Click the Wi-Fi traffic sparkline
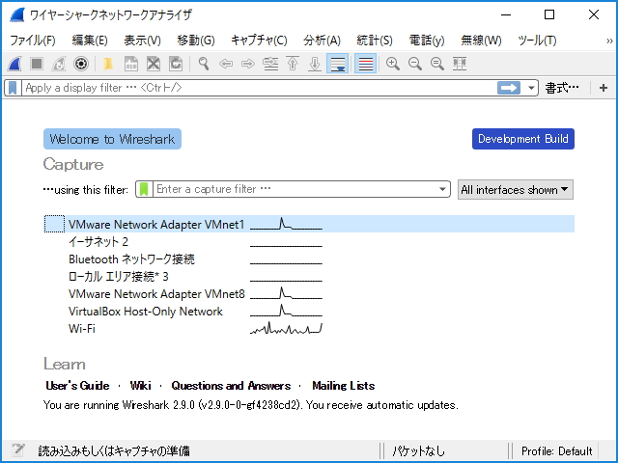 click(286, 328)
